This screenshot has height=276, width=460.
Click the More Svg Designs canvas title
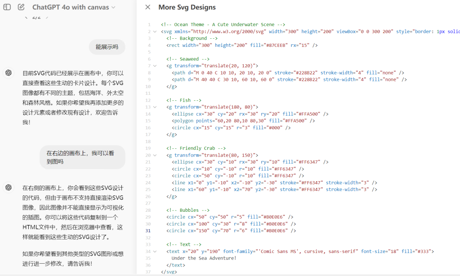(187, 7)
